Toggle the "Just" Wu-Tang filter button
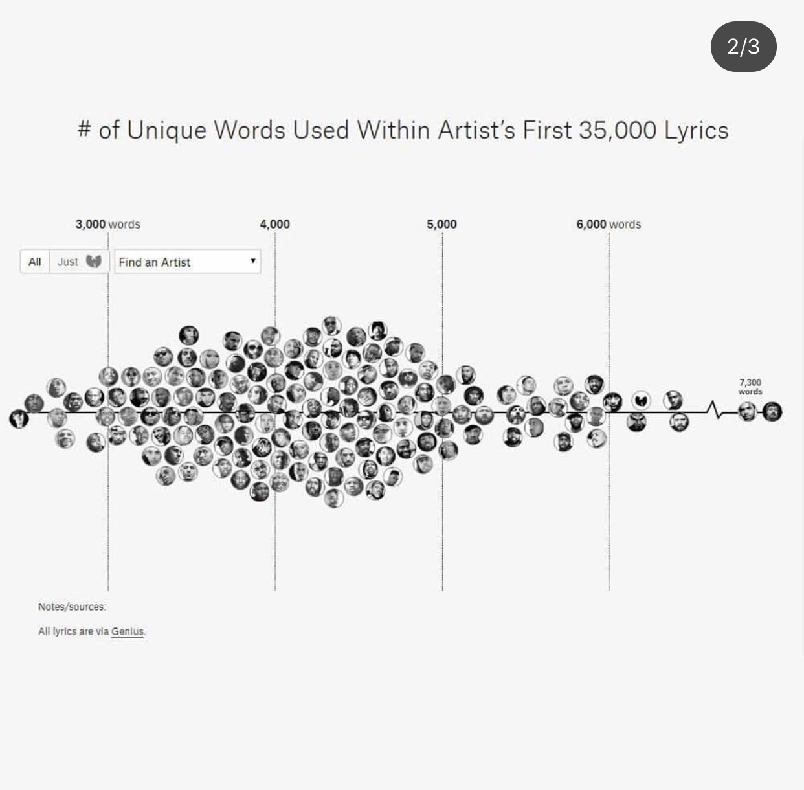This screenshot has width=804, height=790. click(79, 262)
